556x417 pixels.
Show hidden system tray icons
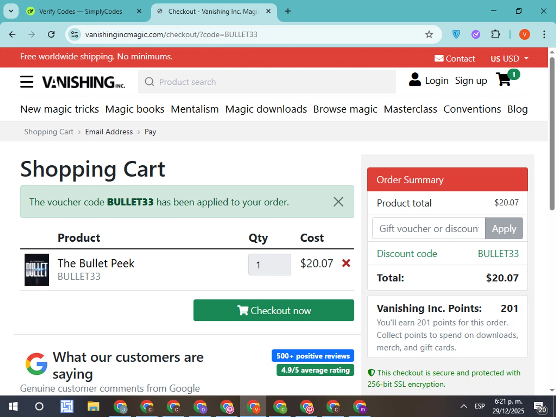(x=464, y=406)
